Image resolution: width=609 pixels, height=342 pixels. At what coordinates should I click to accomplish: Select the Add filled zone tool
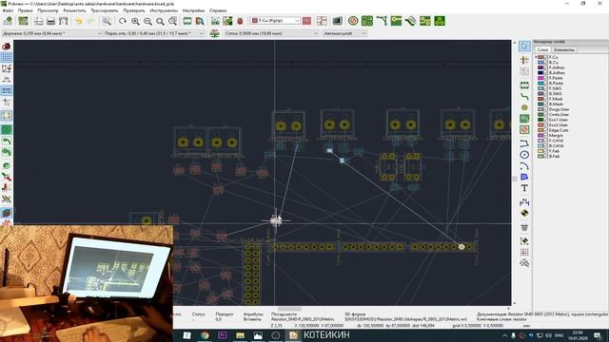click(x=524, y=119)
